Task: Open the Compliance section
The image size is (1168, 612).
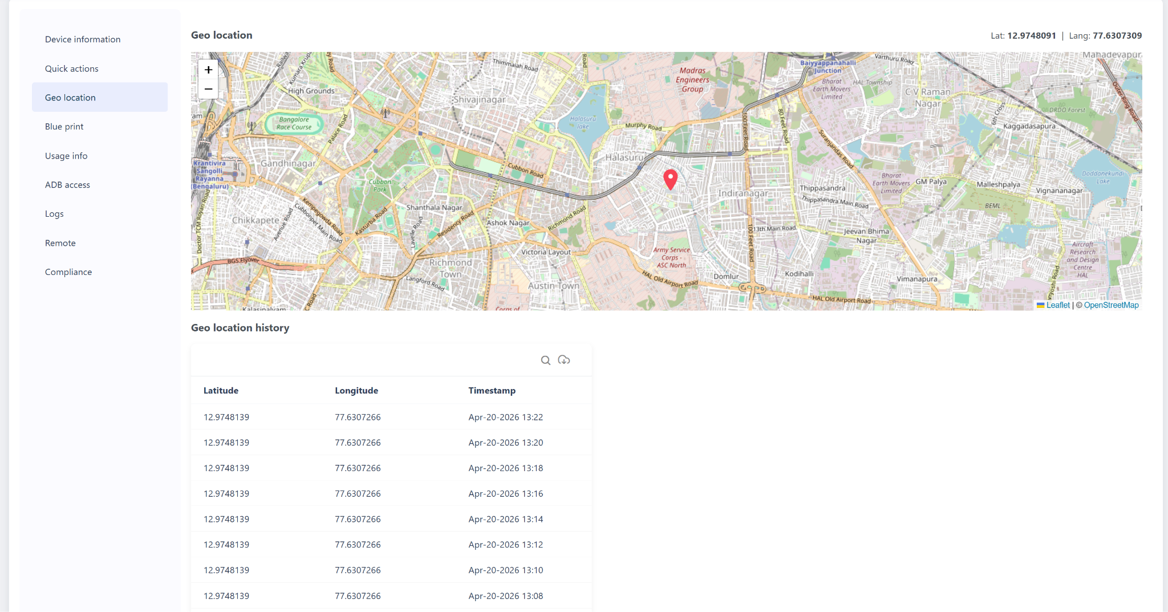Action: coord(100,272)
